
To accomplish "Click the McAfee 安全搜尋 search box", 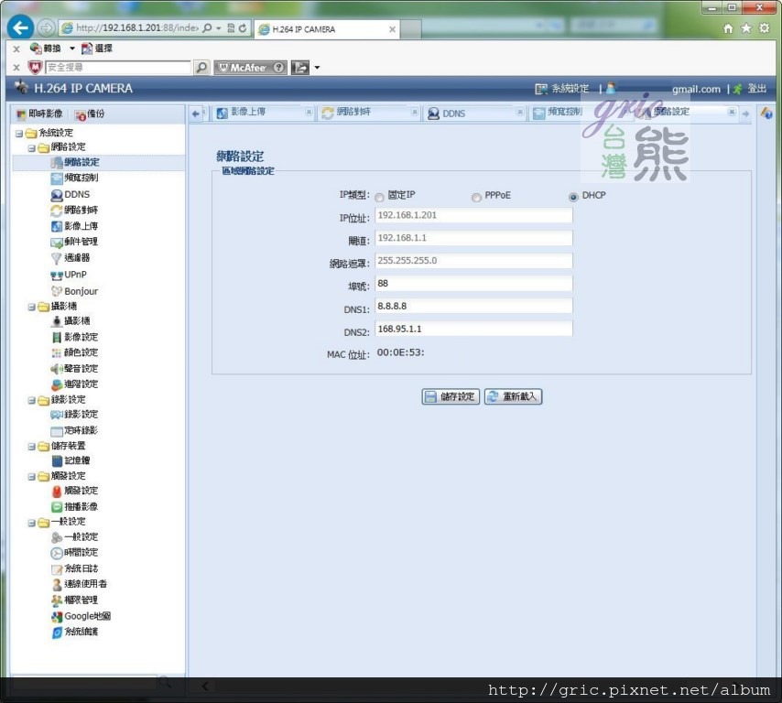I will pos(118,68).
